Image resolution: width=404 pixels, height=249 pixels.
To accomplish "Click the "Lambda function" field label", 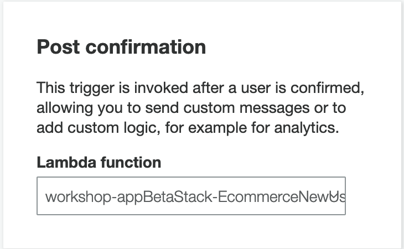I will [x=99, y=162].
